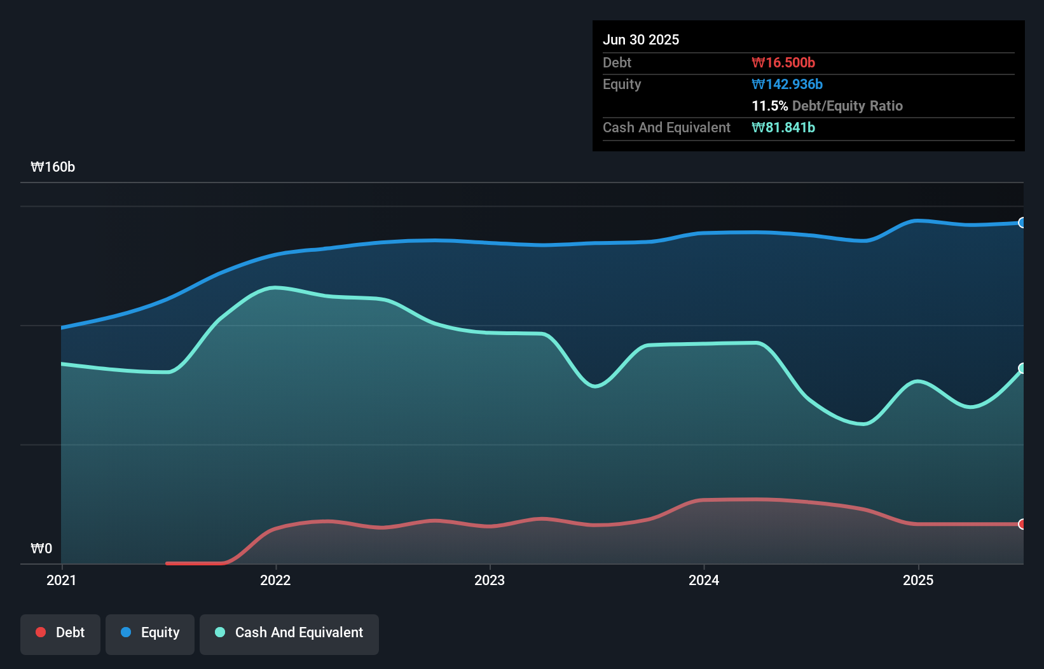Viewport: 1044px width, 669px height.
Task: Open details from the Equity tooltip row
Action: coord(787,84)
